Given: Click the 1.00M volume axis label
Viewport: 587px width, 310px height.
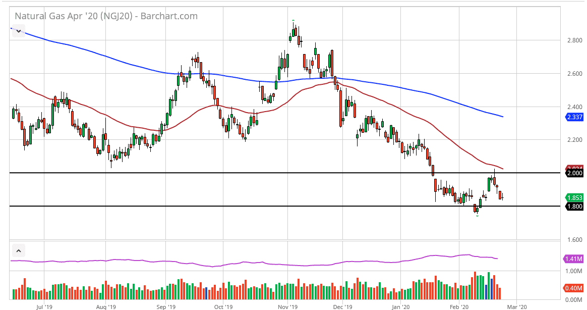Looking at the screenshot, I should pos(573,271).
